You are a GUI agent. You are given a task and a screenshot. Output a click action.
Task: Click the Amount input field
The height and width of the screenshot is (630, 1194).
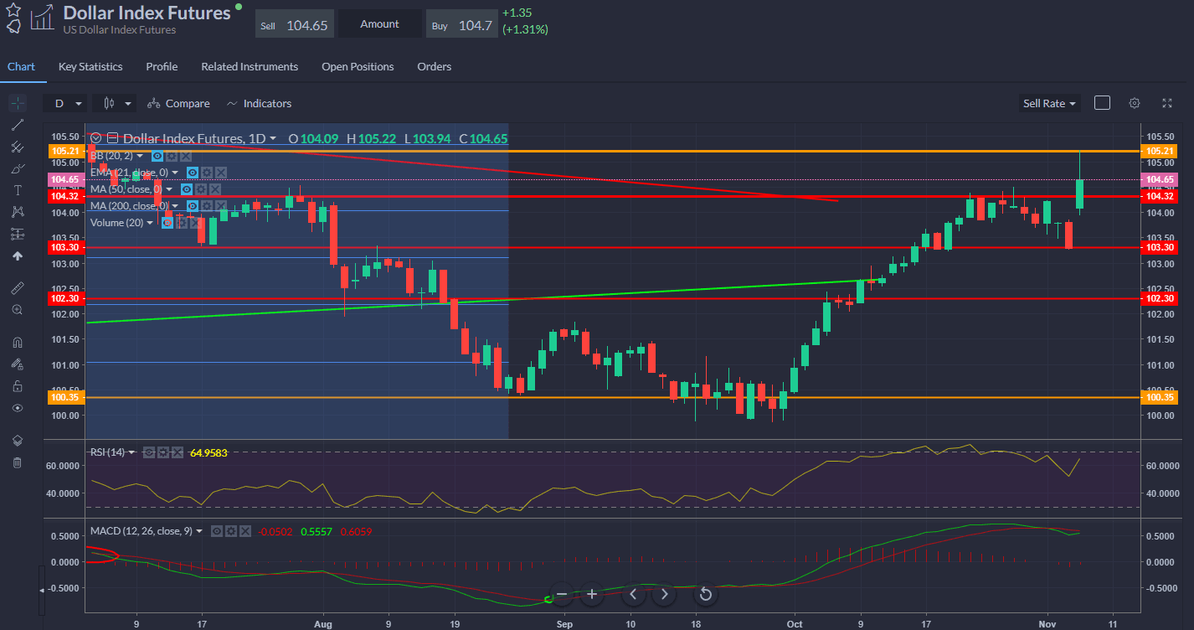(380, 24)
